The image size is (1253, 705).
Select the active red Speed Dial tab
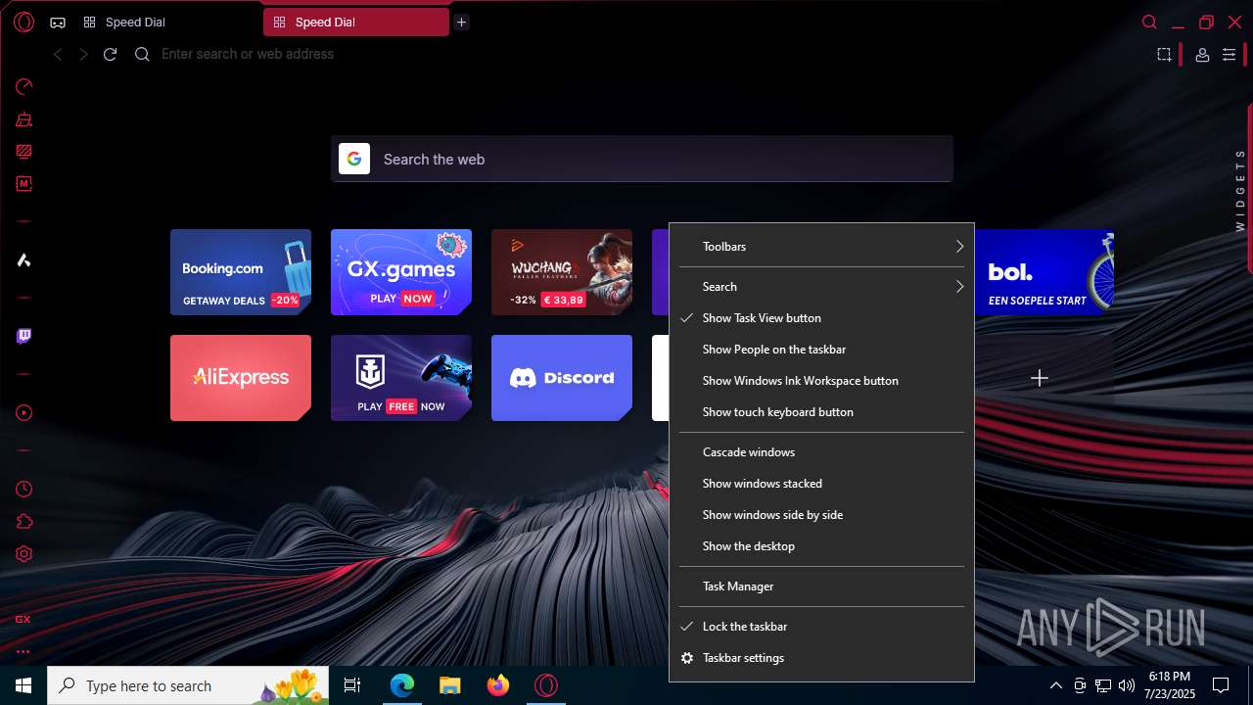coord(355,22)
